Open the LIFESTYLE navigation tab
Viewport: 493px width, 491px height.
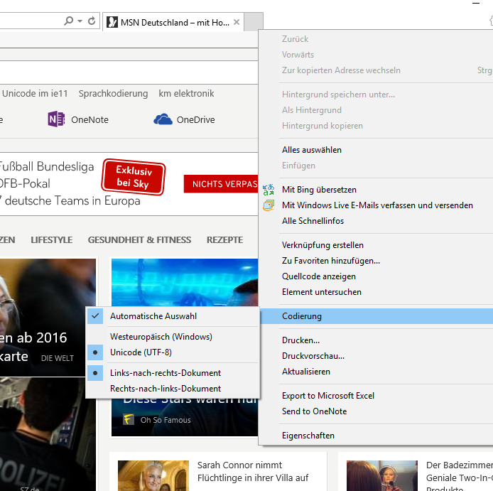[52, 240]
